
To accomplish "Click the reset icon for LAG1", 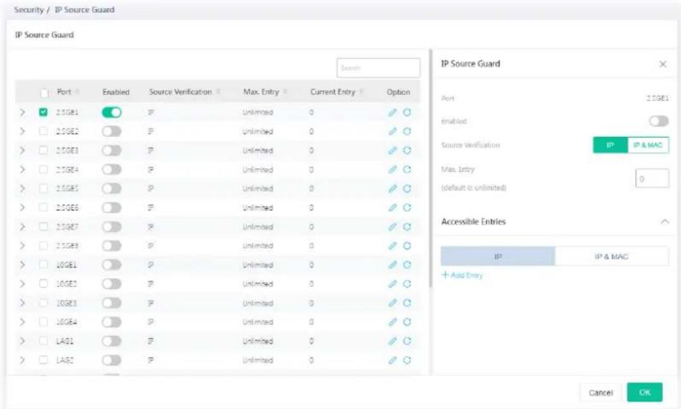I will pos(407,342).
